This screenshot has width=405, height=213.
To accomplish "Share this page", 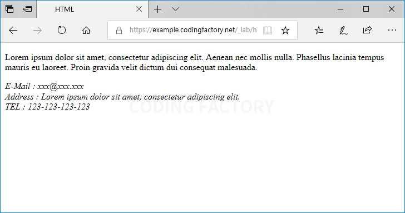I will [x=367, y=30].
